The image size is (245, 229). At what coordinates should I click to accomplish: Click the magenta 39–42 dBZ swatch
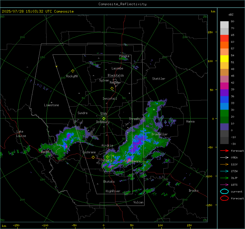224,86
